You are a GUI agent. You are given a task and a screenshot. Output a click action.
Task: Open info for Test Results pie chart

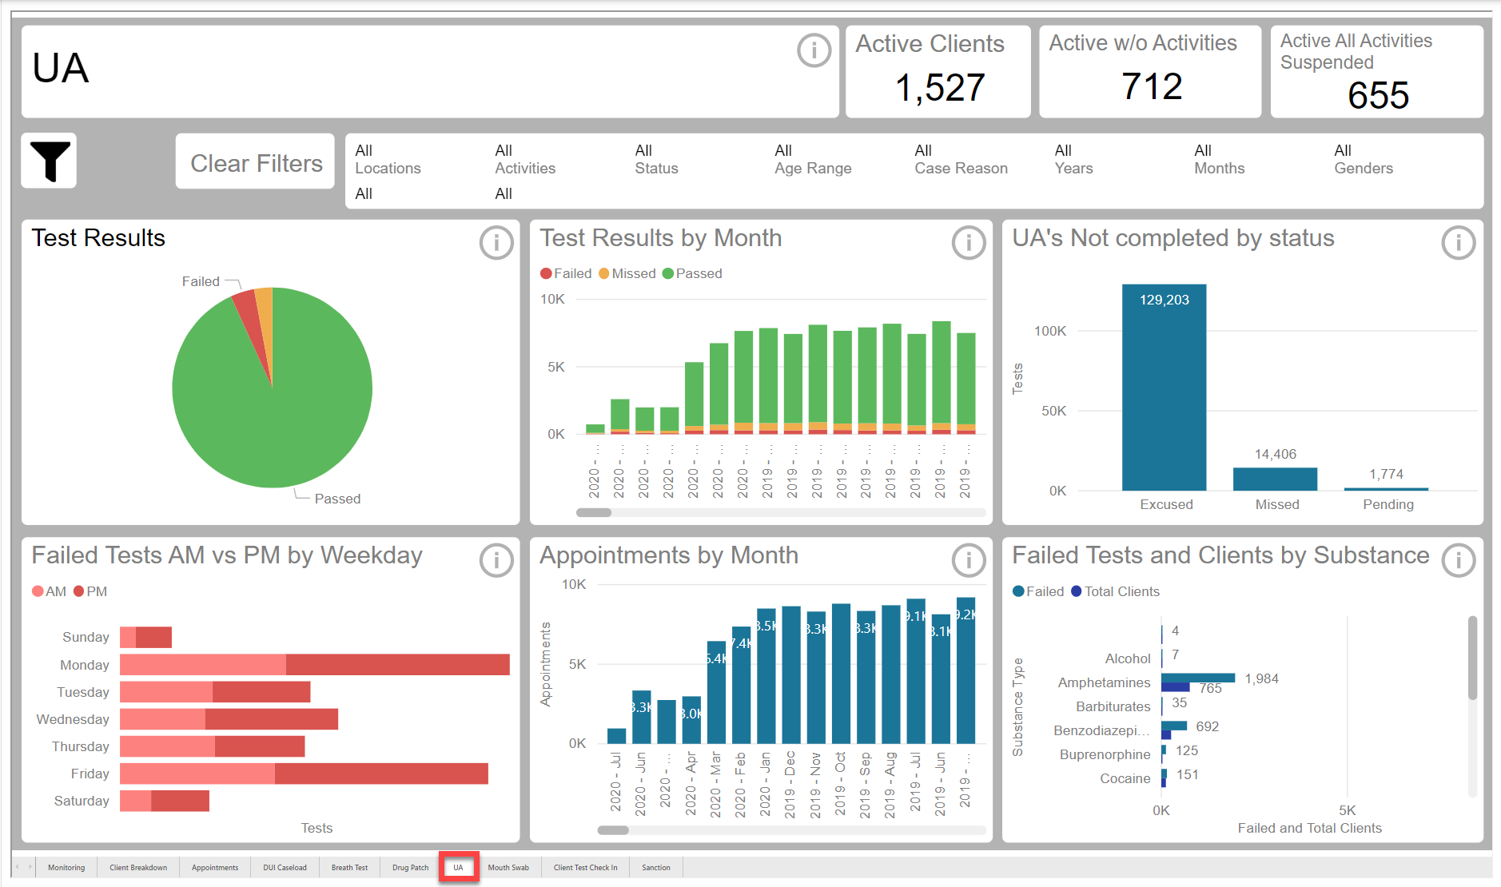point(496,242)
